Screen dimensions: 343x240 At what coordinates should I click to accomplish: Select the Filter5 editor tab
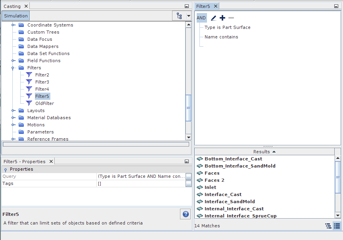pyautogui.click(x=203, y=6)
